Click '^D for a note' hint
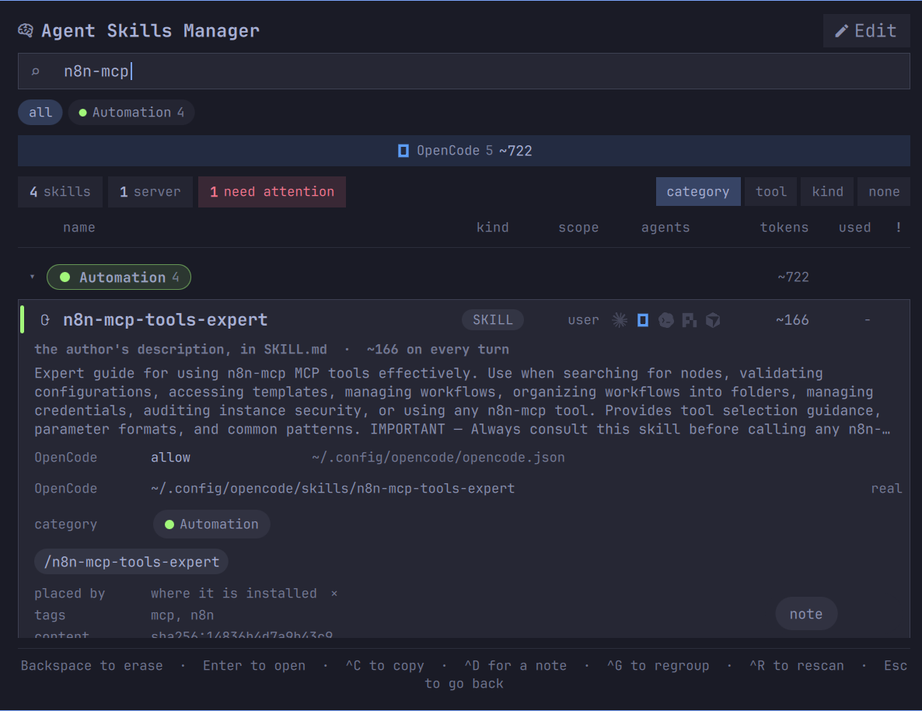922x711 pixels. (515, 666)
